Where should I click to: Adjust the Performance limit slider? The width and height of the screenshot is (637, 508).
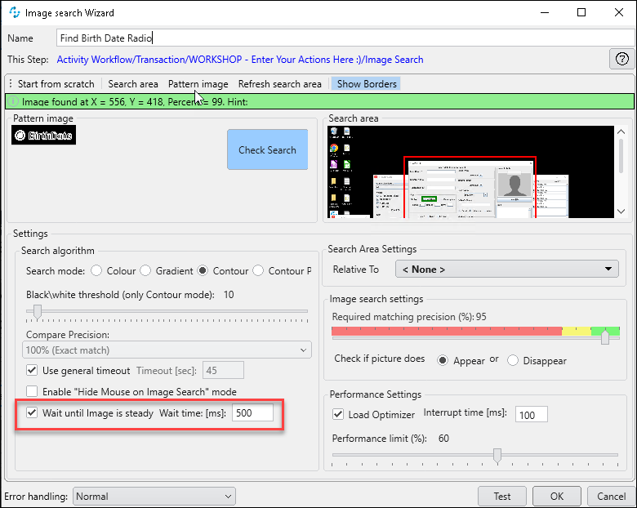(x=497, y=455)
